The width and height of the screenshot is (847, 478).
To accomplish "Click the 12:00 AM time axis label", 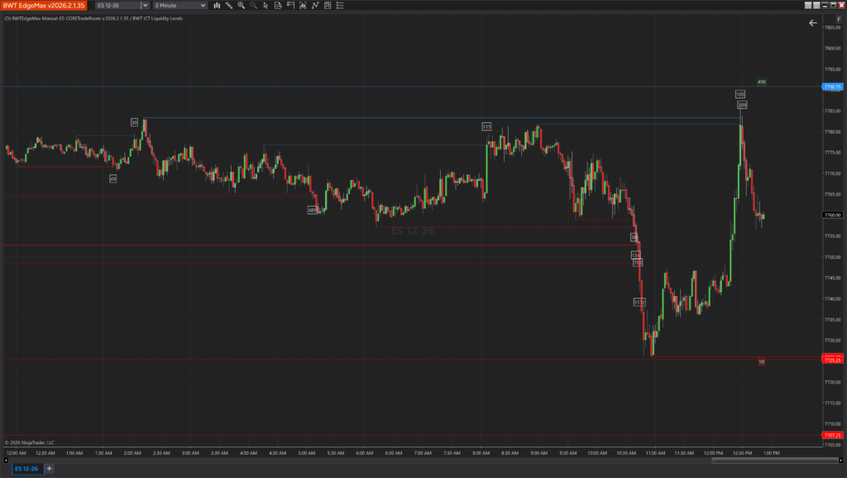I will pos(17,453).
